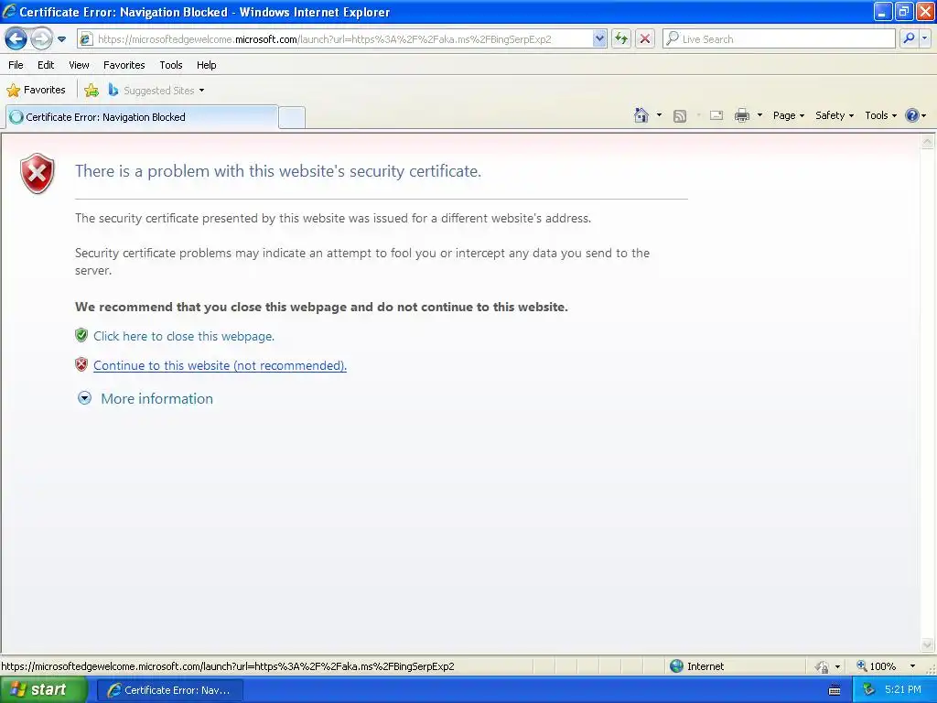The height and width of the screenshot is (703, 937).
Task: Refresh the page with the green arrows icon
Action: pyautogui.click(x=621, y=38)
